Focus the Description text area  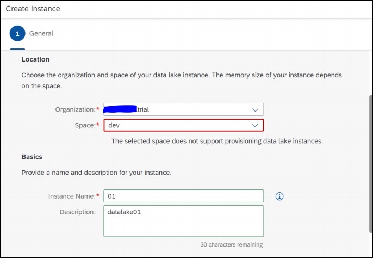184,220
